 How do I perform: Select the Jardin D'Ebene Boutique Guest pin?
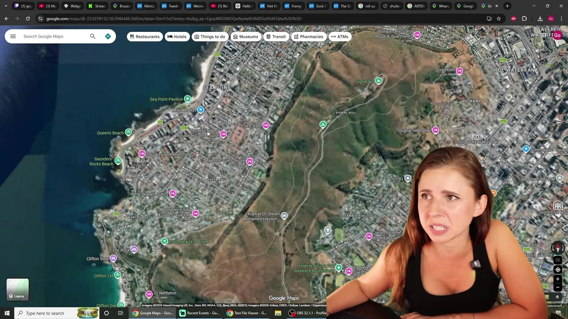coord(369,237)
